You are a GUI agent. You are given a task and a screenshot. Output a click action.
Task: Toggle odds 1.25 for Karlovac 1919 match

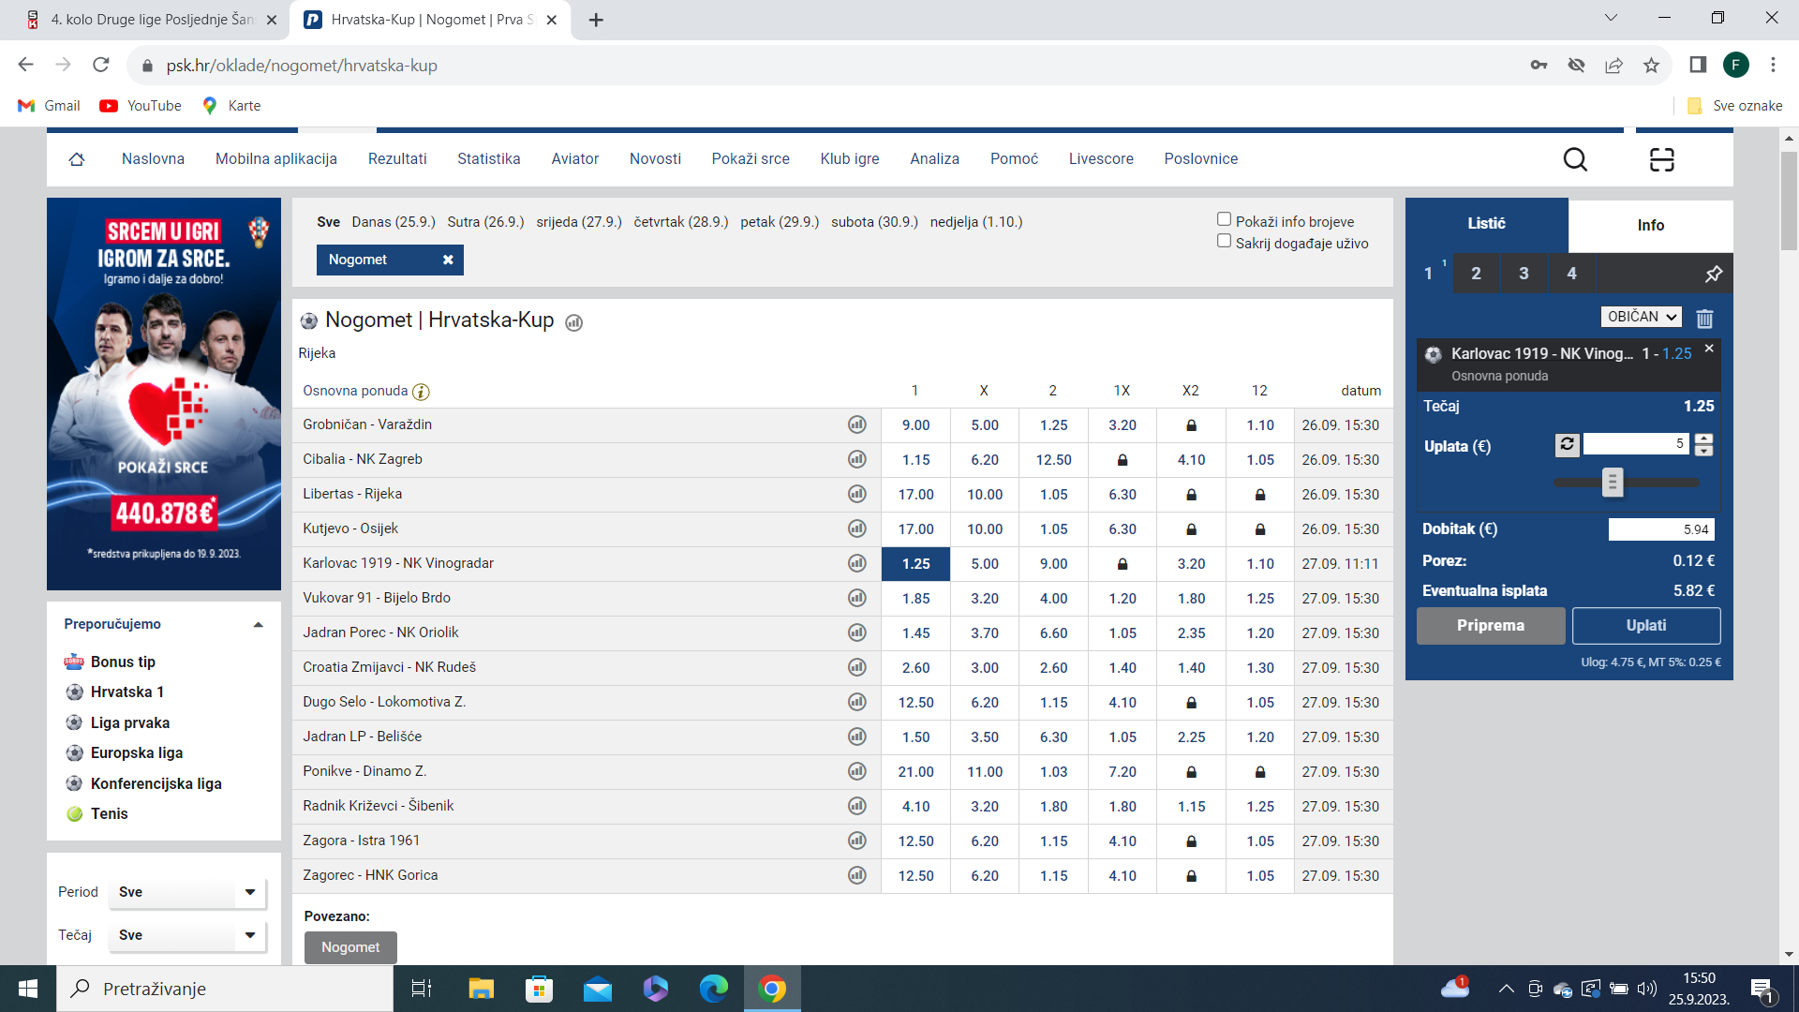(x=915, y=564)
